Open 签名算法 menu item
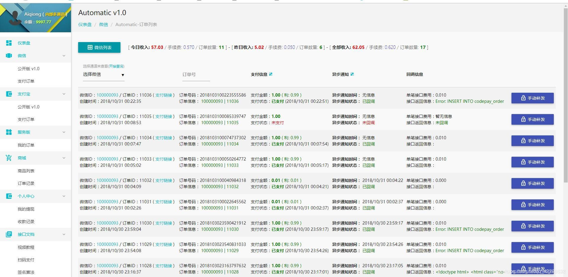Image resolution: width=568 pixels, height=277 pixels. 26,272
